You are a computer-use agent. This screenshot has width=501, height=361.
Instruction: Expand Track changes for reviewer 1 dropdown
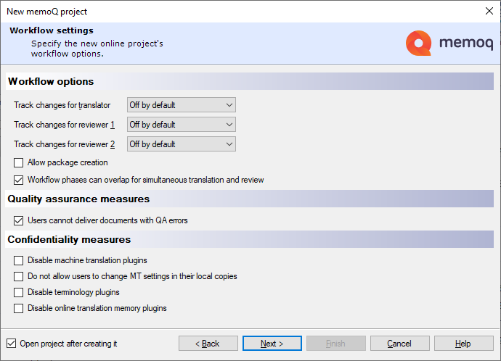[x=181, y=125]
